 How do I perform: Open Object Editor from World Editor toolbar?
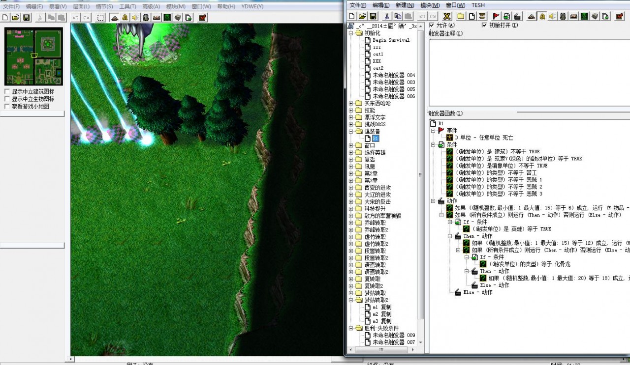[146, 17]
